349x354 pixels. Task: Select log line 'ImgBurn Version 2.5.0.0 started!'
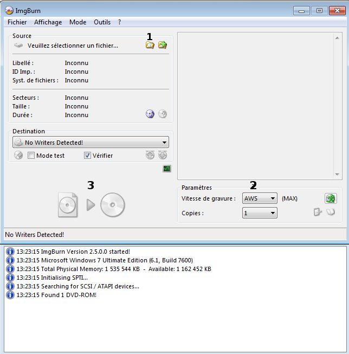(x=73, y=252)
